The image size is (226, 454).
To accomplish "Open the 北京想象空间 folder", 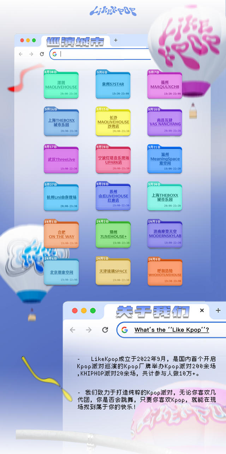I will pyautogui.click(x=61, y=271).
